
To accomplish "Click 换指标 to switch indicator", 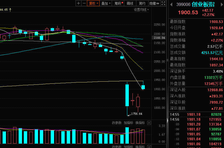I will [x=140, y=123].
